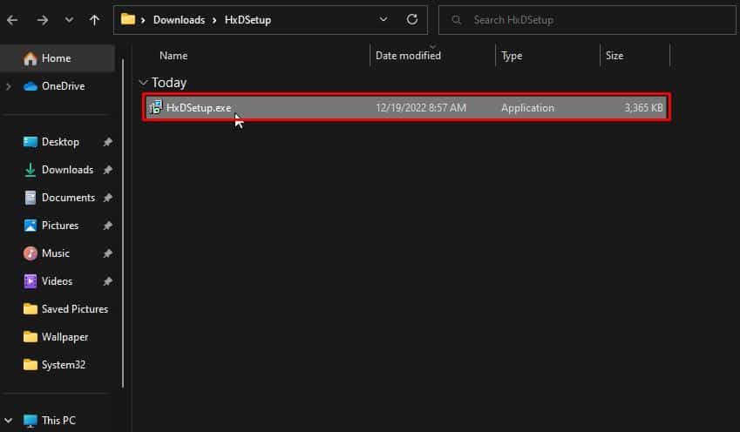This screenshot has width=740, height=432.
Task: Go back with the left arrow
Action: click(12, 20)
